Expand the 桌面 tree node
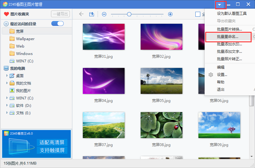The image size is (255, 168). tap(7, 76)
